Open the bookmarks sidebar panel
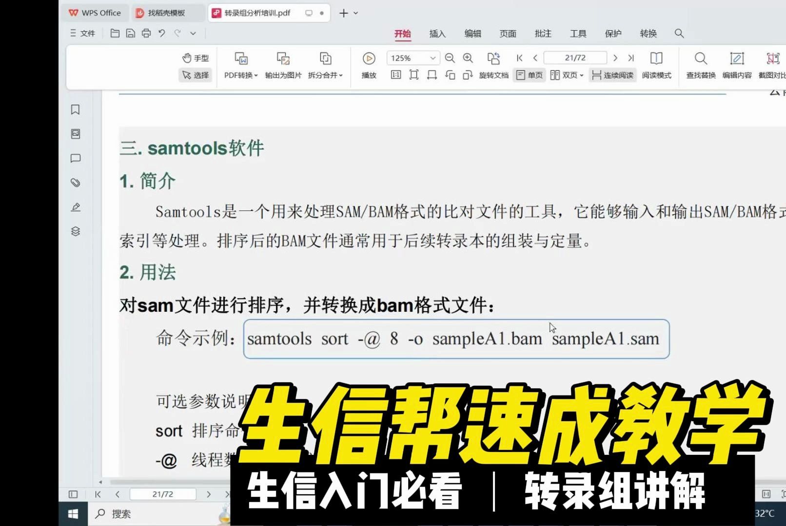 point(76,110)
